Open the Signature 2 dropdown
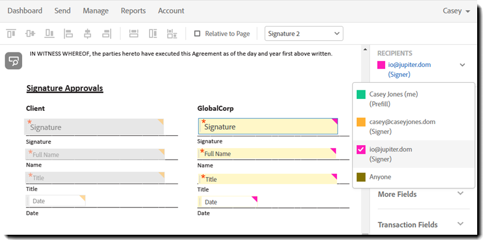The height and width of the screenshot is (240, 483). click(x=304, y=34)
